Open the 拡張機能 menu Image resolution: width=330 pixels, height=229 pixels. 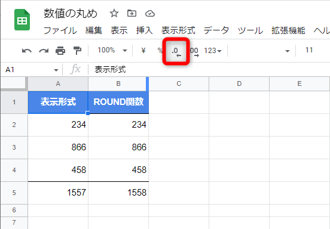coord(288,30)
